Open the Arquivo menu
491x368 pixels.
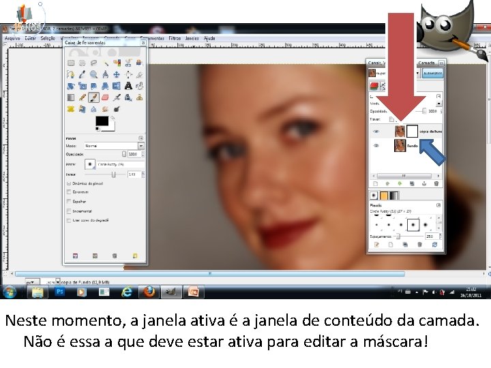(x=12, y=38)
